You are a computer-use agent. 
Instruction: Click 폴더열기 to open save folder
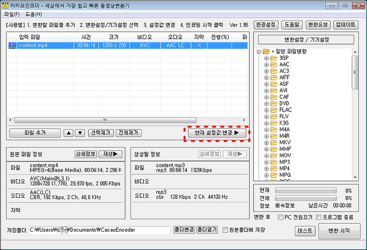207,230
